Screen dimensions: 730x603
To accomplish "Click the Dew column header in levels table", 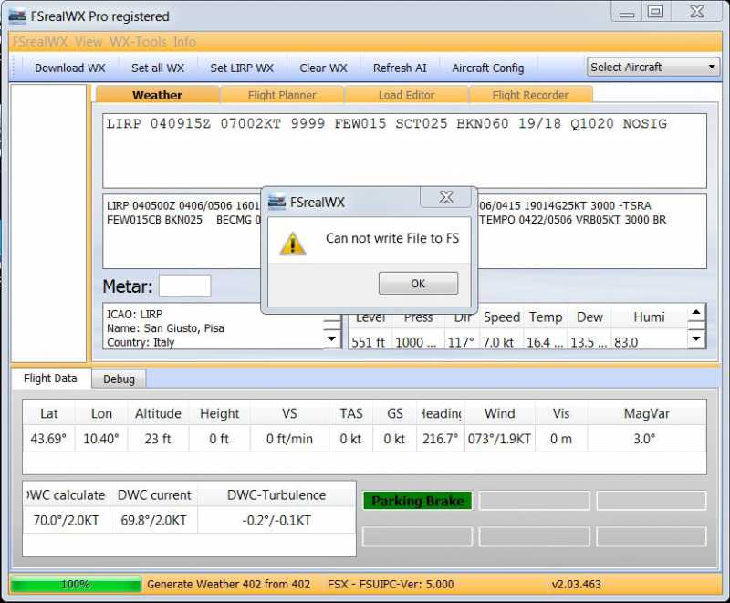I will tap(589, 317).
